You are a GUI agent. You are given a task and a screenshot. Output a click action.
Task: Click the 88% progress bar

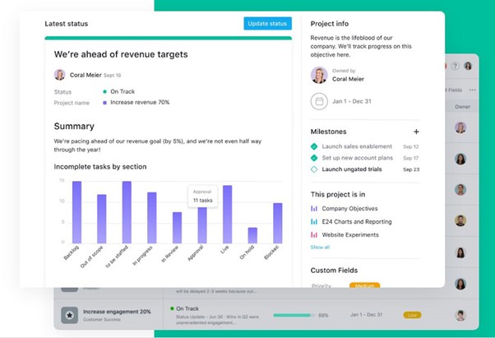coord(294,315)
